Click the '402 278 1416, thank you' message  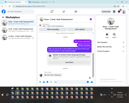[x=53, y=75]
